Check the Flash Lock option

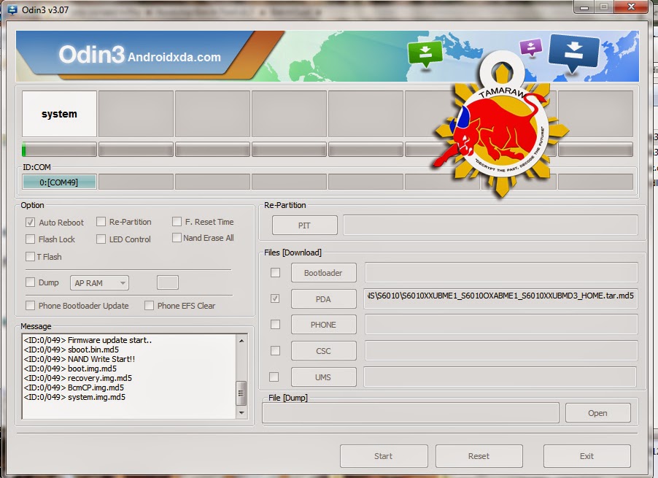point(30,239)
